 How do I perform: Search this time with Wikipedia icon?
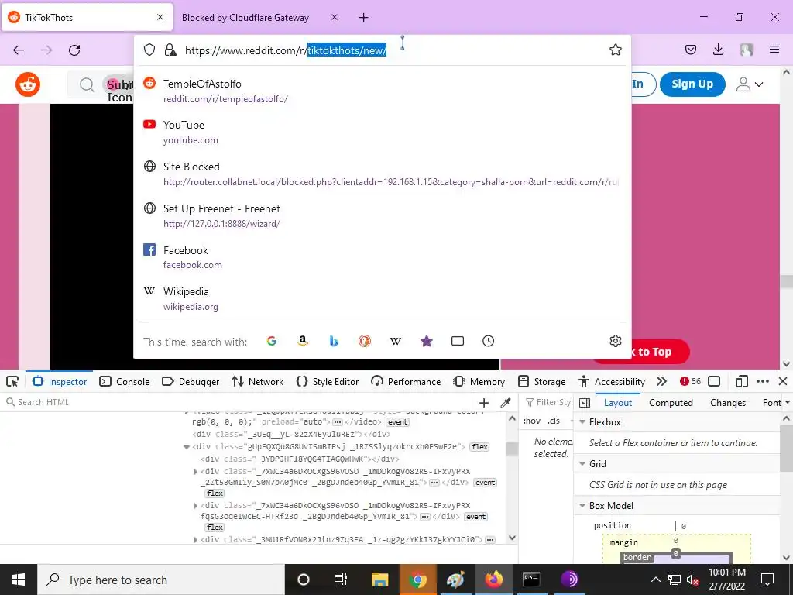click(x=396, y=341)
